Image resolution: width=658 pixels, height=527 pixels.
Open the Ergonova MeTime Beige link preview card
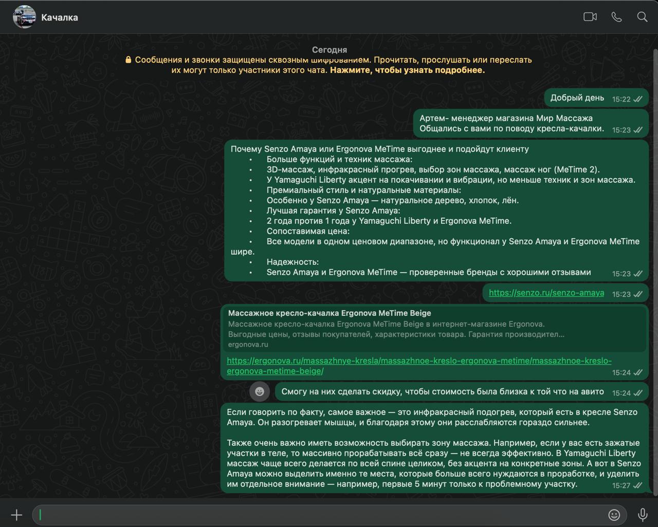(434, 329)
